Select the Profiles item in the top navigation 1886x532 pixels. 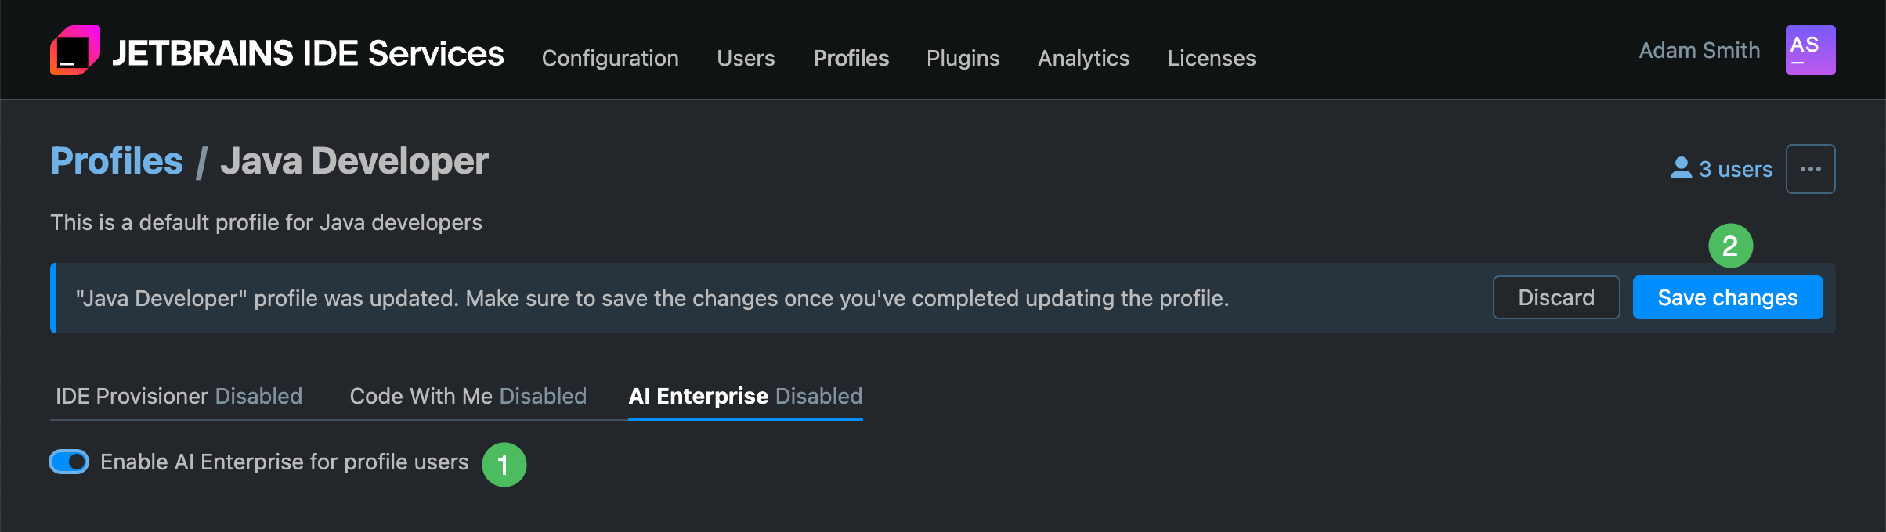(x=851, y=58)
